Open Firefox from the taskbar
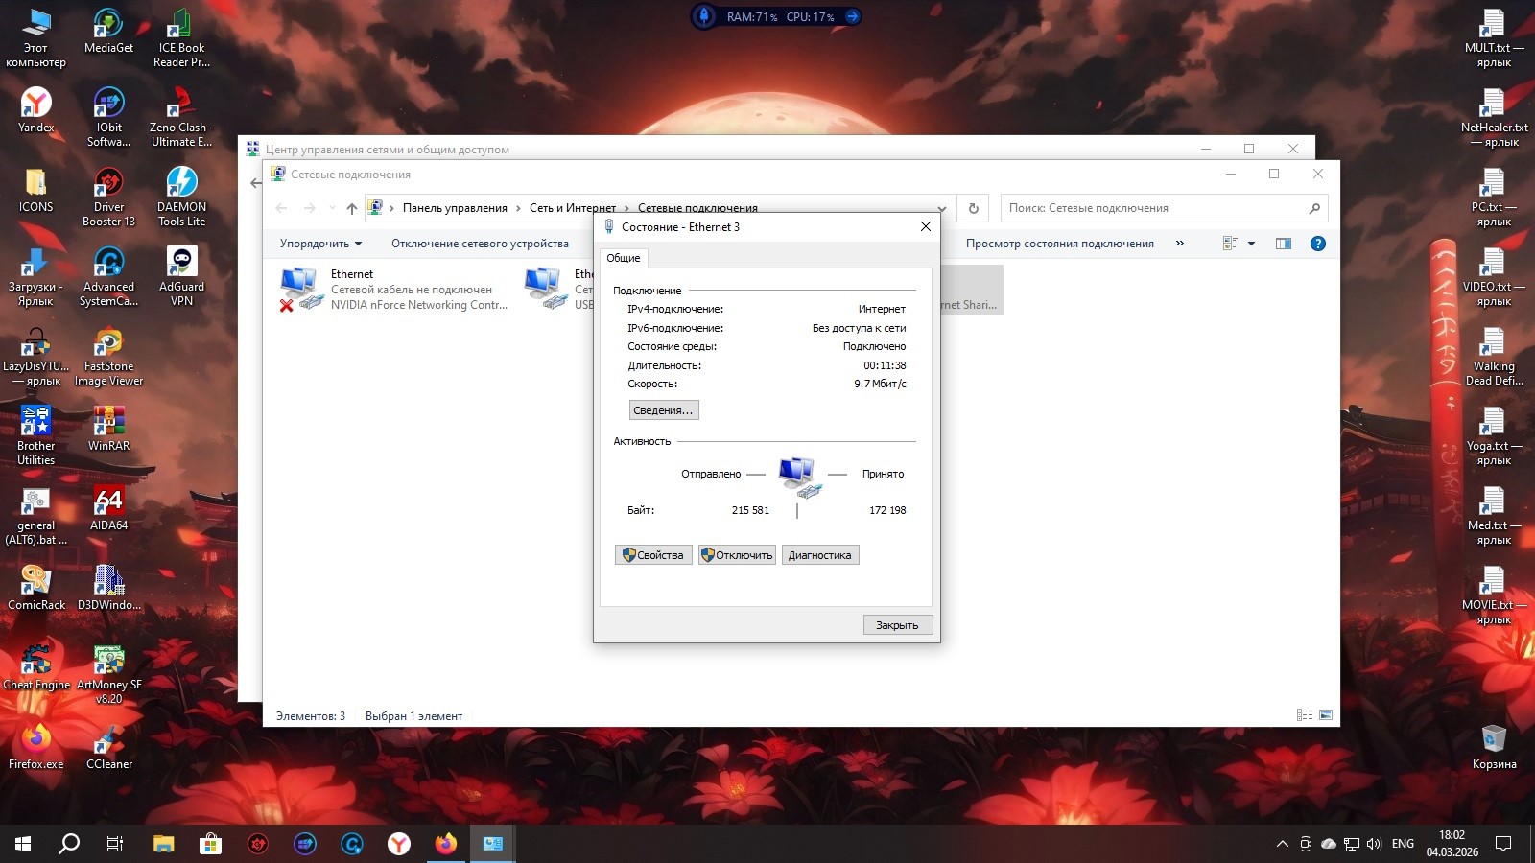 (x=445, y=844)
